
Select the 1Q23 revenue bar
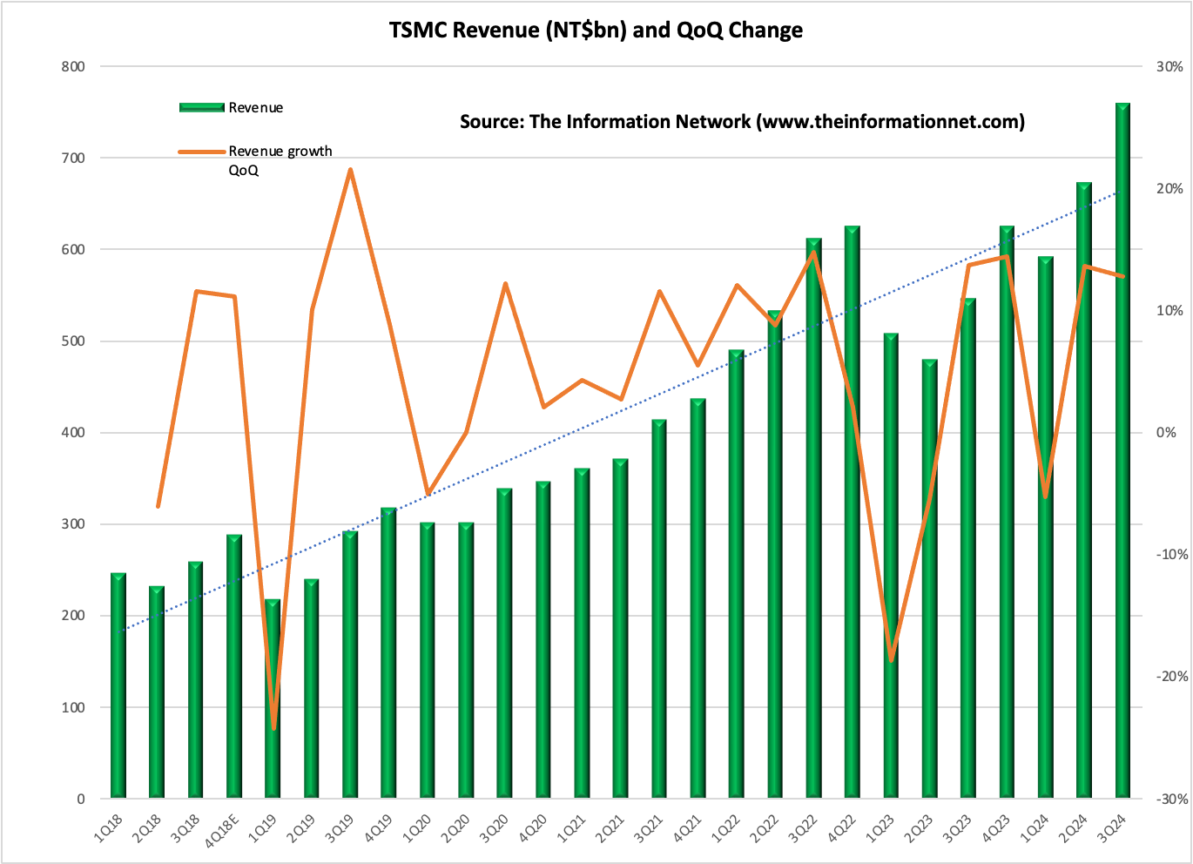tap(891, 565)
